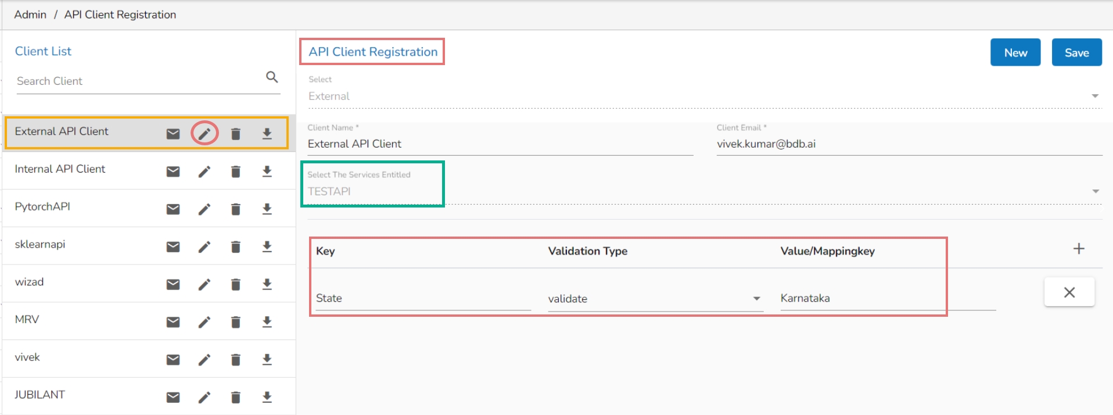Download the vivek client file
Image resolution: width=1113 pixels, height=415 pixels.
pyautogui.click(x=267, y=360)
